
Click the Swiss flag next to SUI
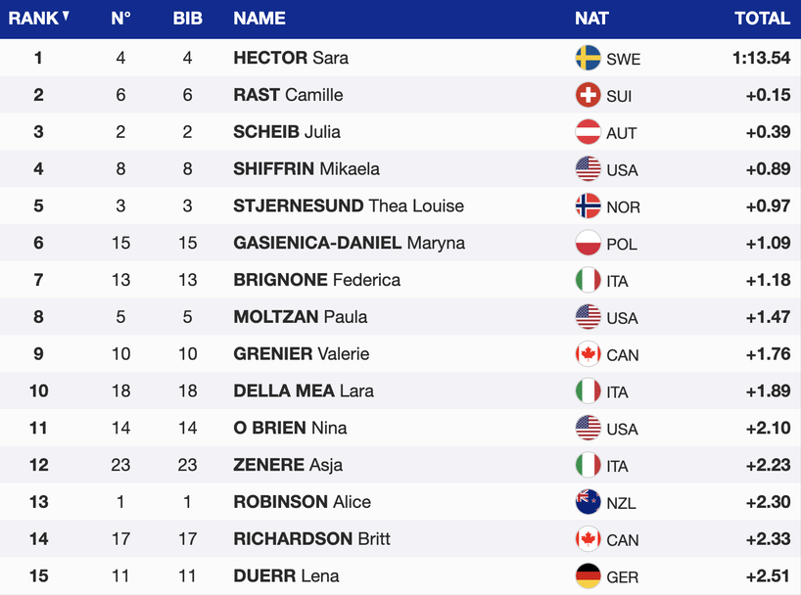pos(588,95)
